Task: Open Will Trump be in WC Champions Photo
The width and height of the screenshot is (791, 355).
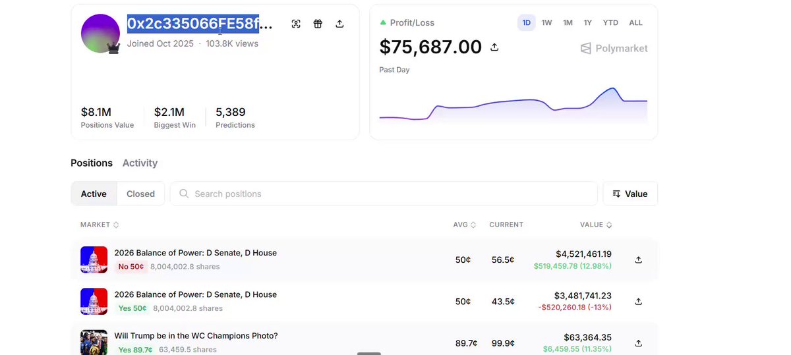Action: pos(196,336)
